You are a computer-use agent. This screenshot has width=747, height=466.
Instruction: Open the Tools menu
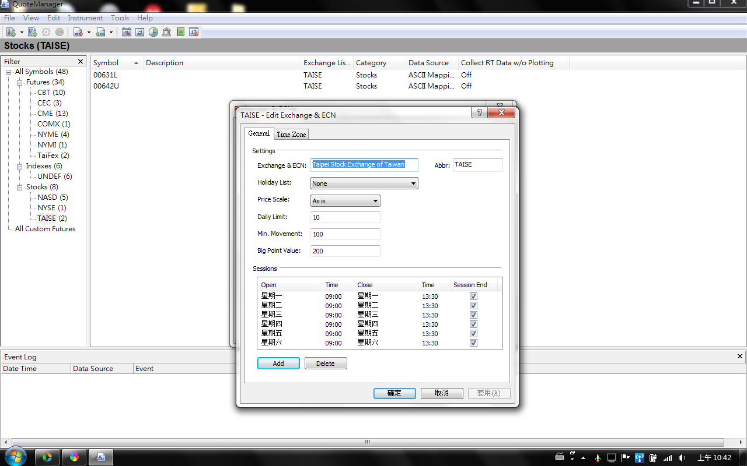pyautogui.click(x=120, y=18)
